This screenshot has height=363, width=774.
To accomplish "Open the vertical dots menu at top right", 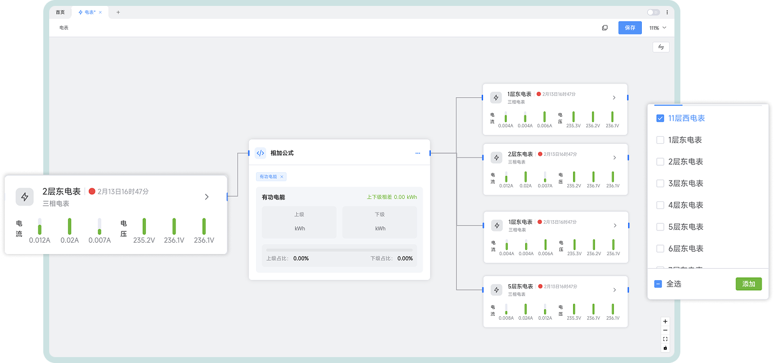I will 667,12.
